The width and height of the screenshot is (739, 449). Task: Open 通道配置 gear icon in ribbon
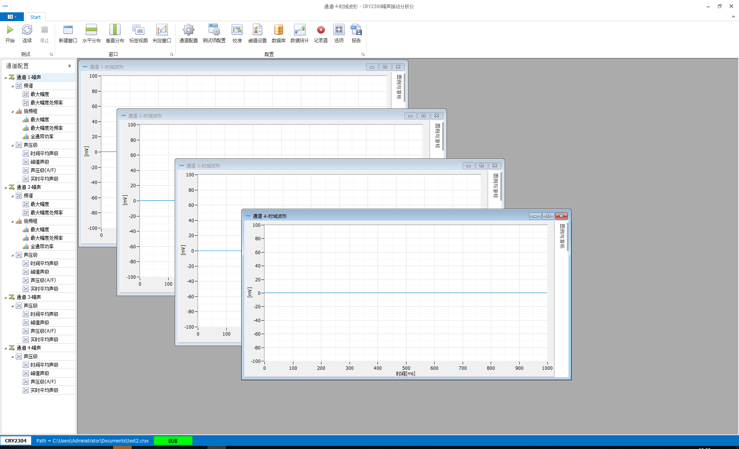[x=188, y=30]
